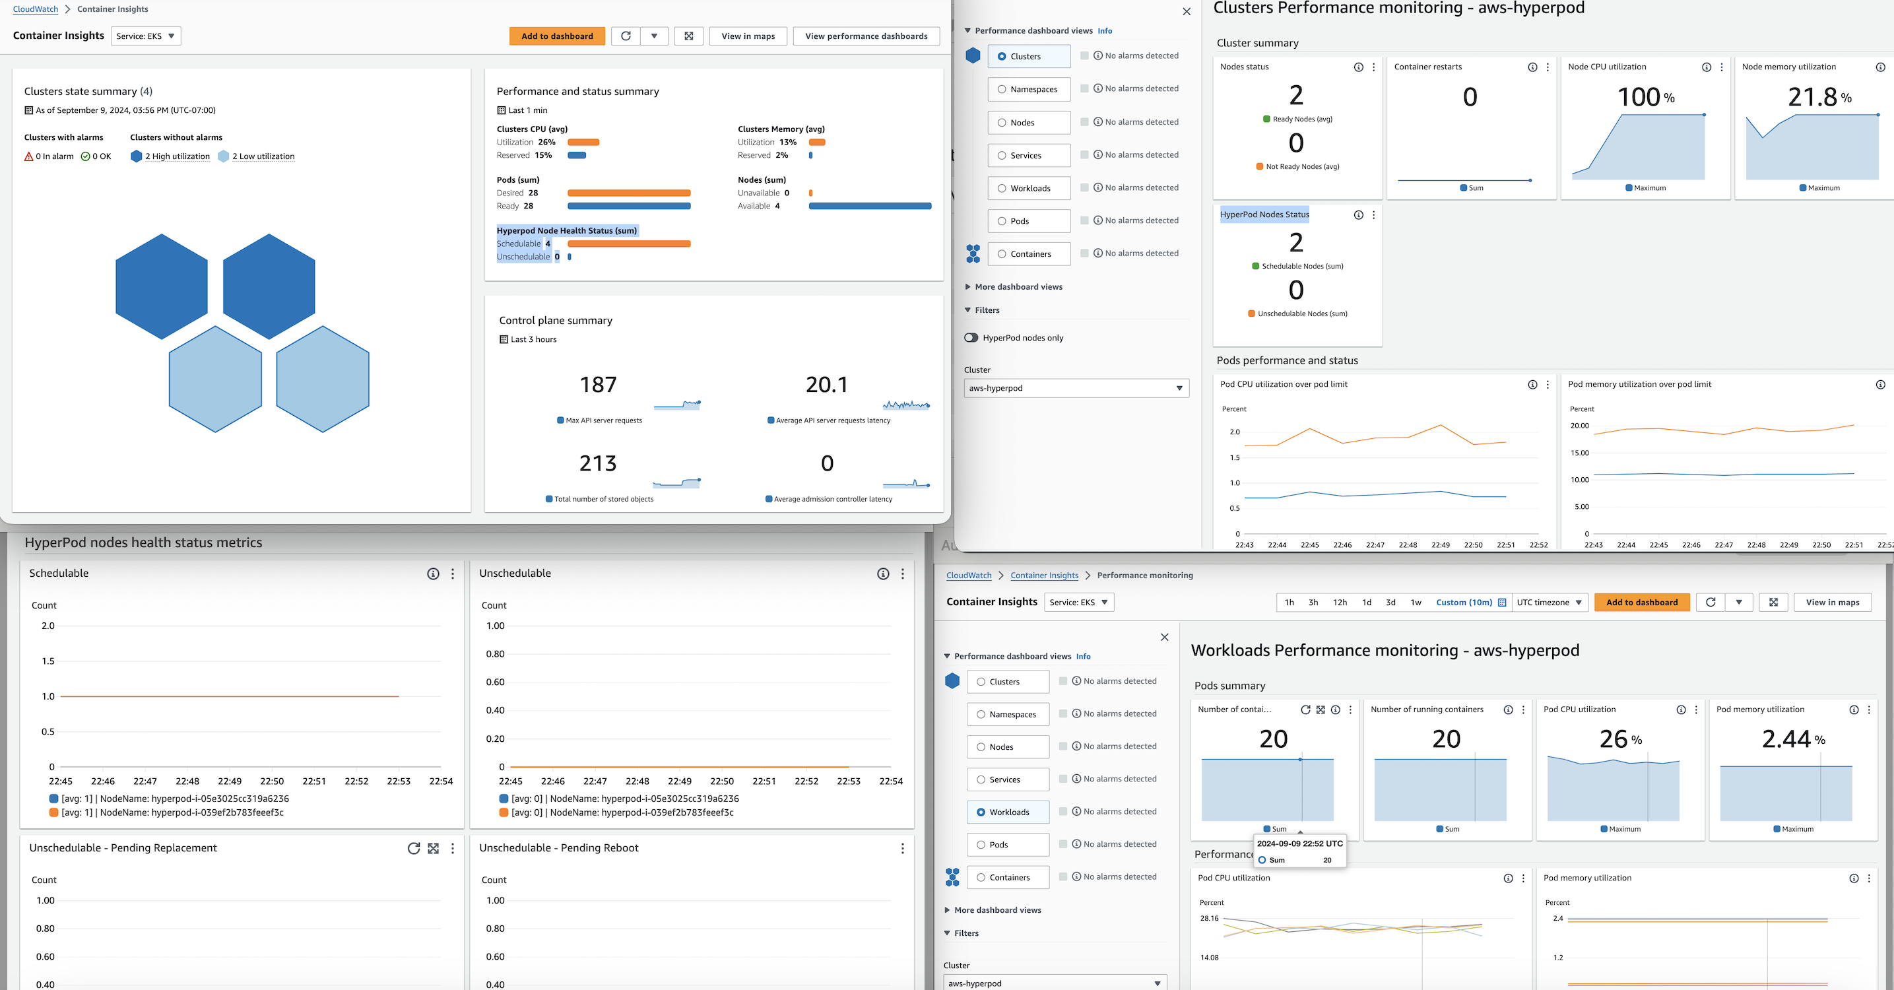Open the three-dot menu on HyperPod Nodes Status
This screenshot has width=1894, height=990.
click(1373, 214)
